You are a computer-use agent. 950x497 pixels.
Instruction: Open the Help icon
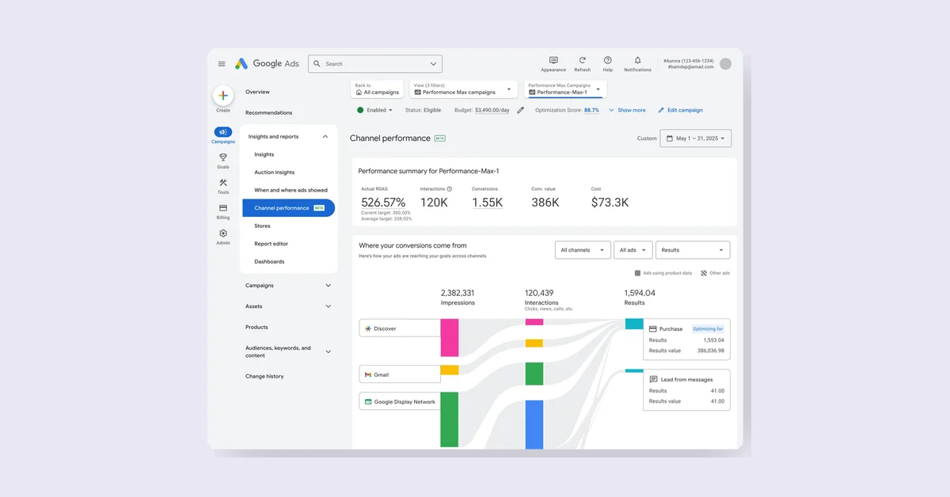click(x=608, y=60)
